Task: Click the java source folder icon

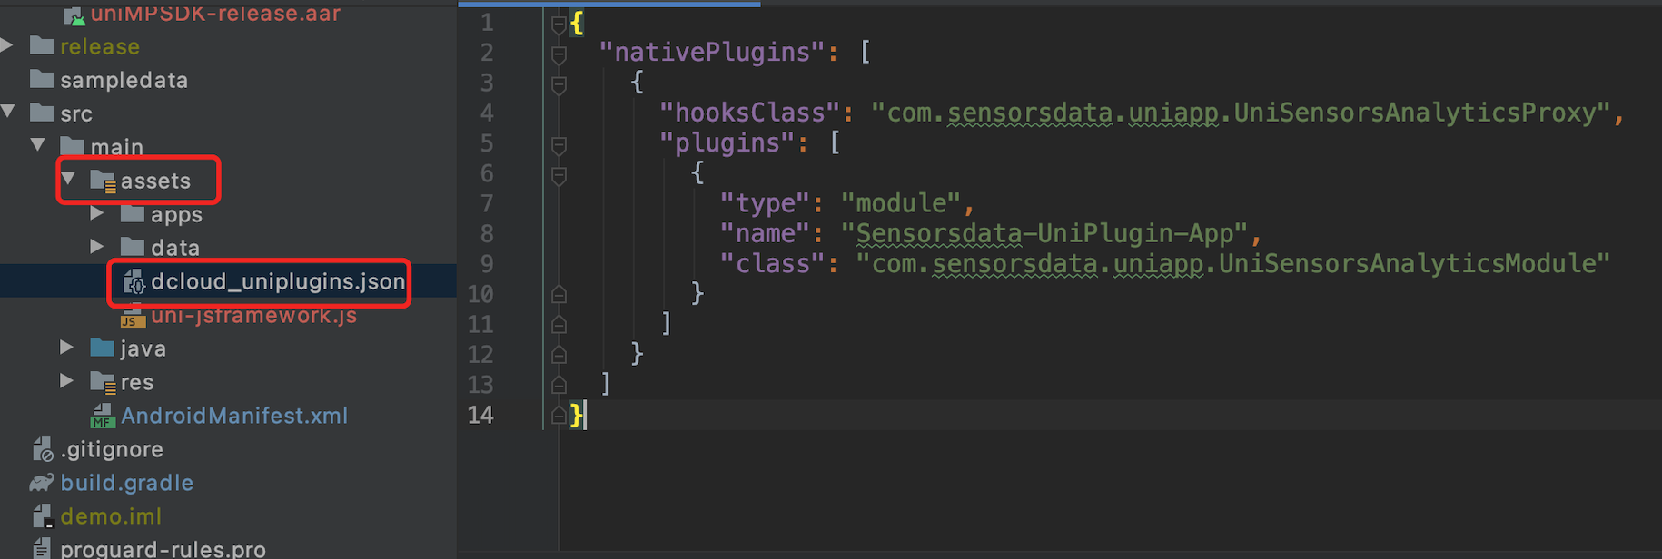Action: pos(103,348)
